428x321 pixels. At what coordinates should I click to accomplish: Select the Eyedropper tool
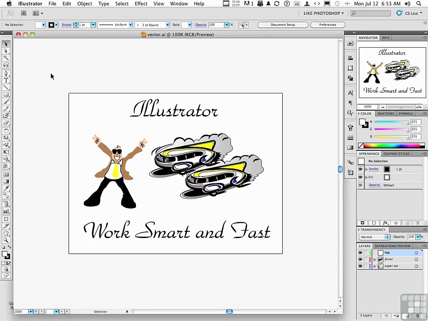click(6, 188)
